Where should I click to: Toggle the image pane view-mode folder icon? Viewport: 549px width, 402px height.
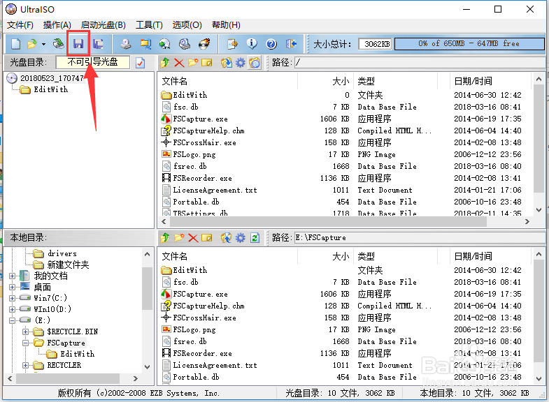coord(255,63)
